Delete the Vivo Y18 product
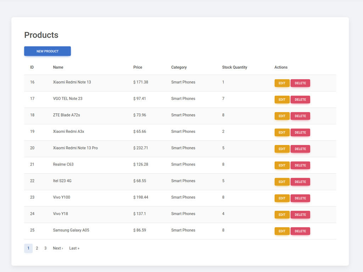The height and width of the screenshot is (272, 363). 300,215
